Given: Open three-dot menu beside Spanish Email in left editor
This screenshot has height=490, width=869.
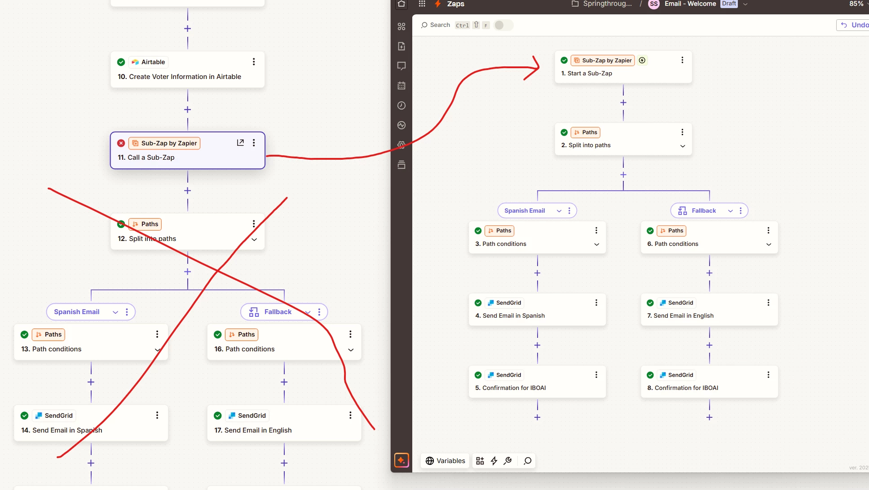Looking at the screenshot, I should [127, 312].
